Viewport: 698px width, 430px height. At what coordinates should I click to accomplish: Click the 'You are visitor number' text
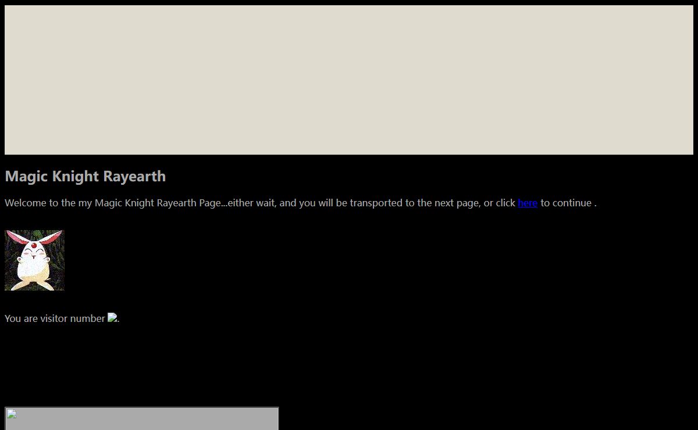pos(55,318)
